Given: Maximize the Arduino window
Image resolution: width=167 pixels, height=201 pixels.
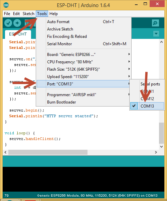Looking at the screenshot, I should [145, 4].
